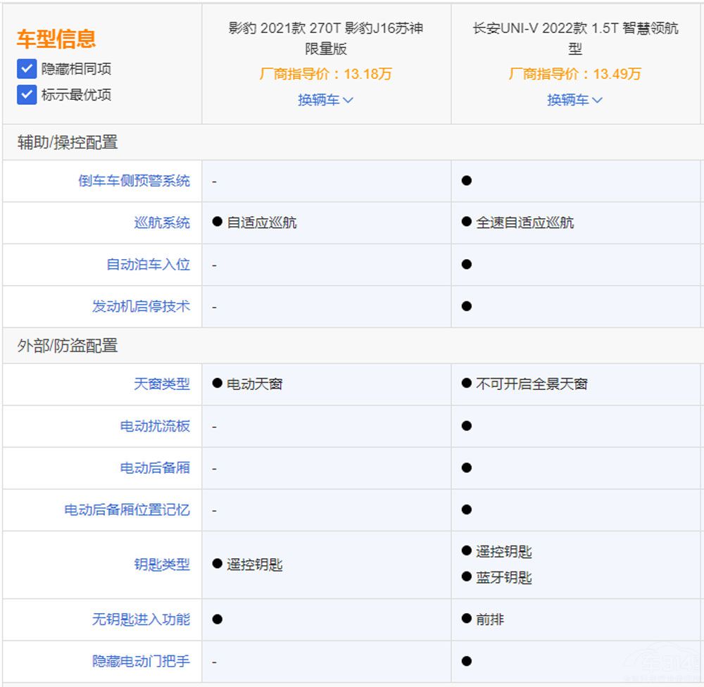Click the 发动机启停技术 link
704x687 pixels.
[141, 307]
